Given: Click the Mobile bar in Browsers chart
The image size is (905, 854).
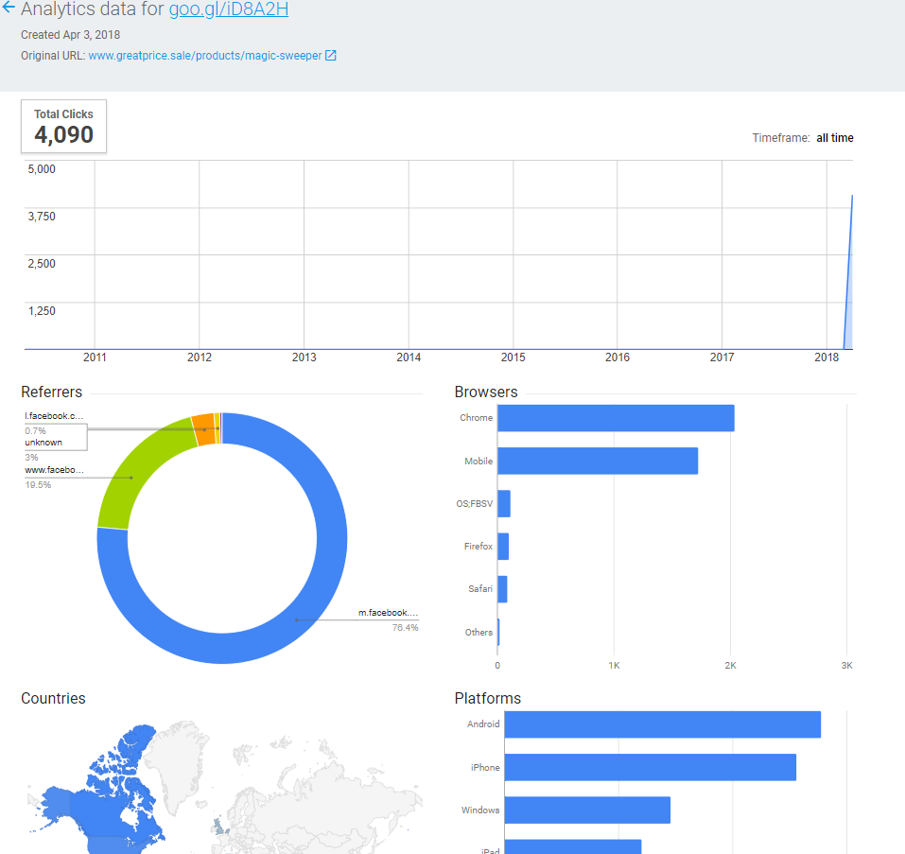Looking at the screenshot, I should 597,461.
